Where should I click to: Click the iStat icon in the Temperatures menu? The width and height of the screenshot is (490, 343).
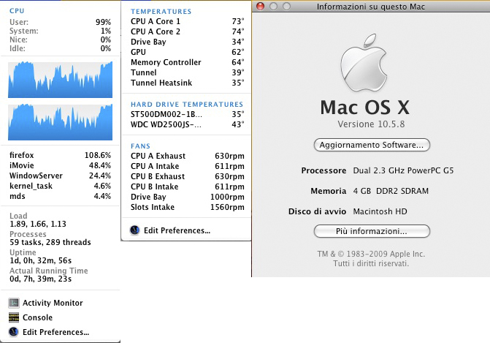[x=134, y=230]
